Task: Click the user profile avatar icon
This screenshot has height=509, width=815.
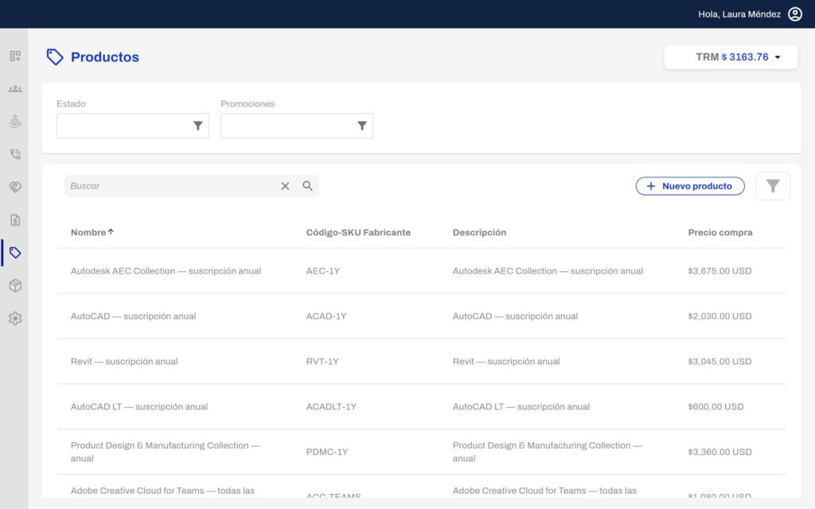Action: pyautogui.click(x=795, y=14)
